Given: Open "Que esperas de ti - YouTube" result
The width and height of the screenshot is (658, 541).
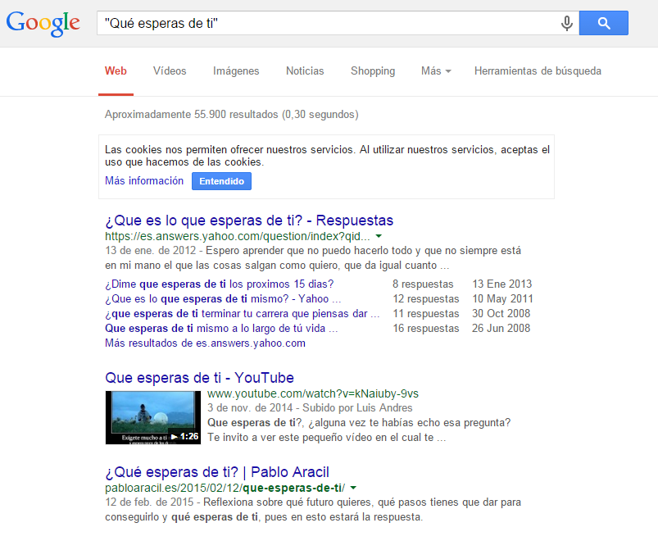Looking at the screenshot, I should 199,378.
